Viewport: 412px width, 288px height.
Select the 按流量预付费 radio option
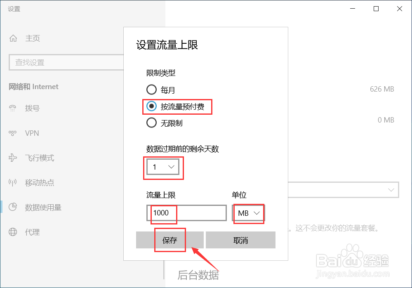(151, 106)
